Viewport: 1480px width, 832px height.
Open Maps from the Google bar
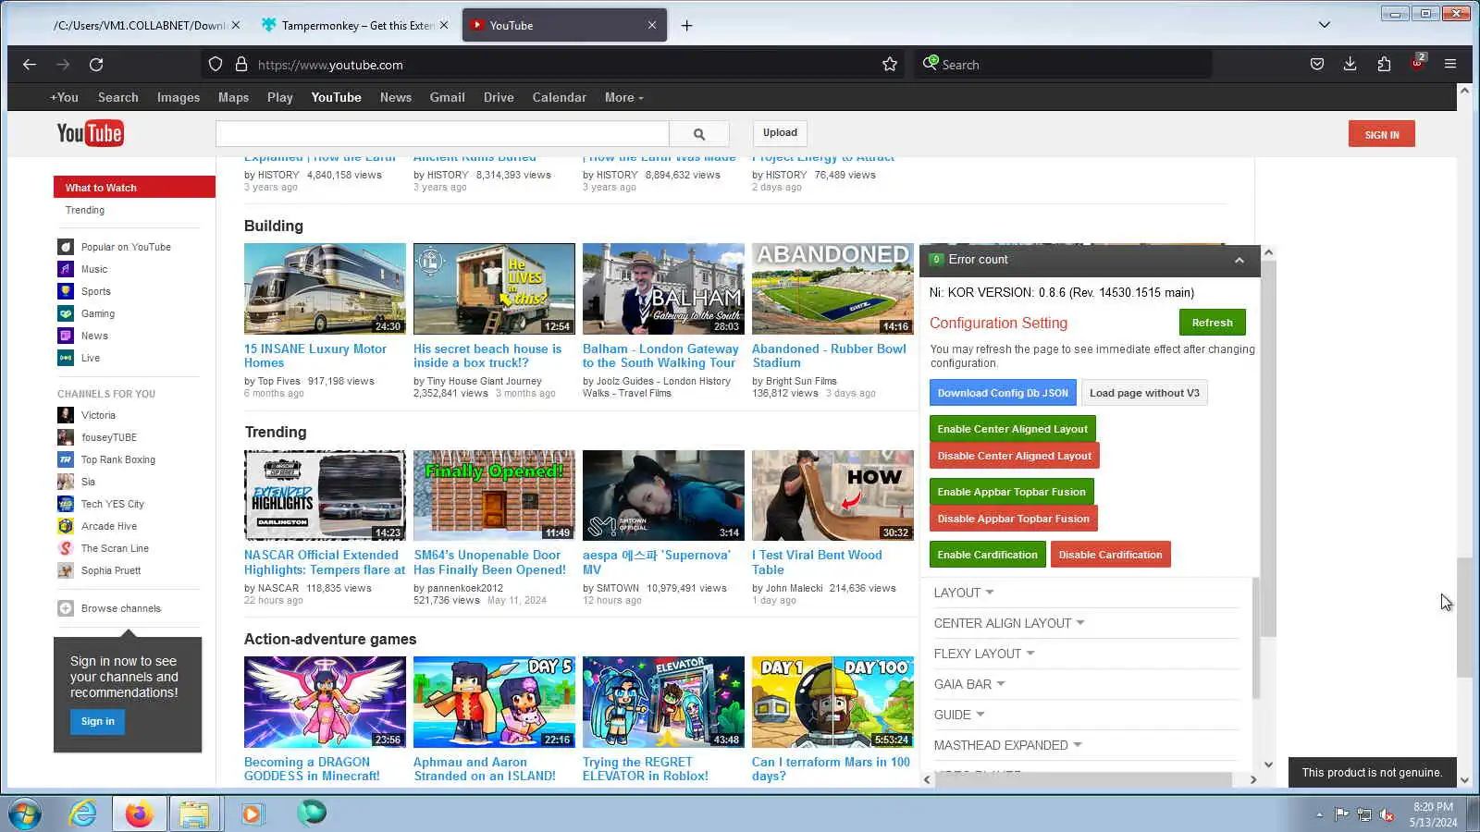[233, 97]
